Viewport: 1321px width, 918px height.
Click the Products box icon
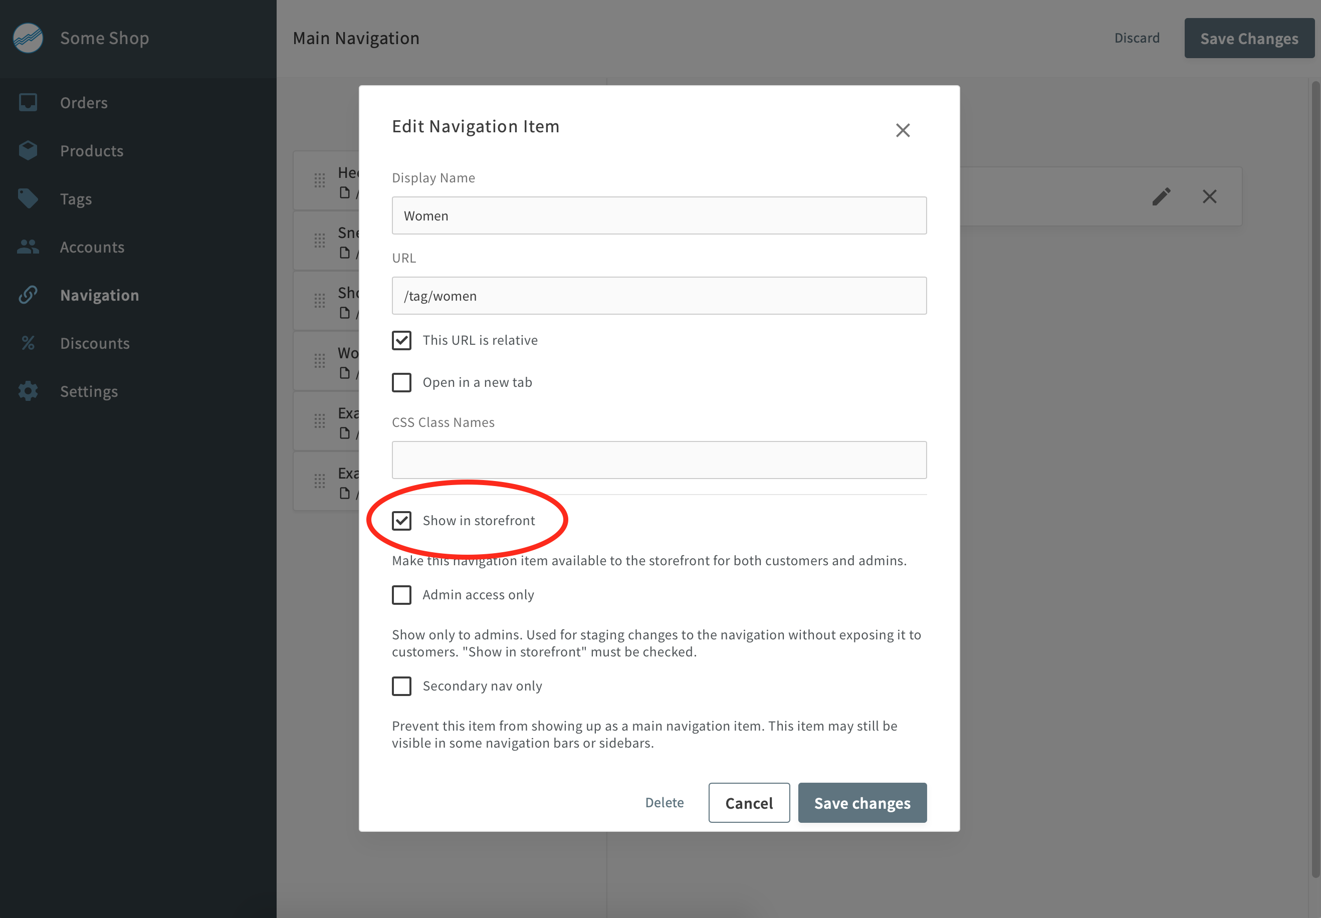tap(28, 151)
